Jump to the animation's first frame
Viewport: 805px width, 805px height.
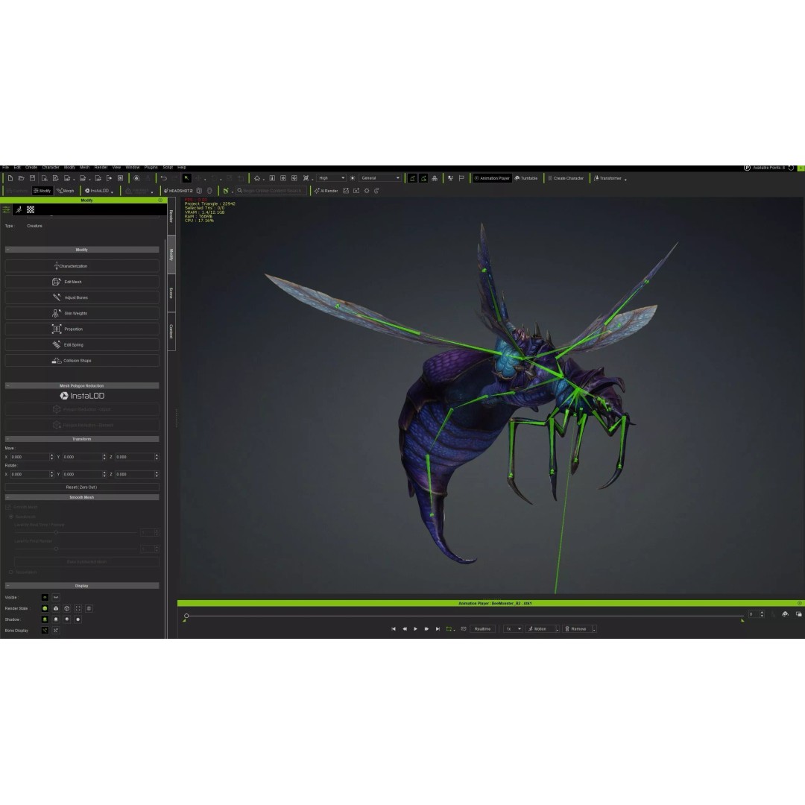click(394, 629)
